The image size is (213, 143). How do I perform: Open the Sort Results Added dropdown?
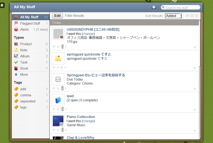pyautogui.click(x=173, y=16)
